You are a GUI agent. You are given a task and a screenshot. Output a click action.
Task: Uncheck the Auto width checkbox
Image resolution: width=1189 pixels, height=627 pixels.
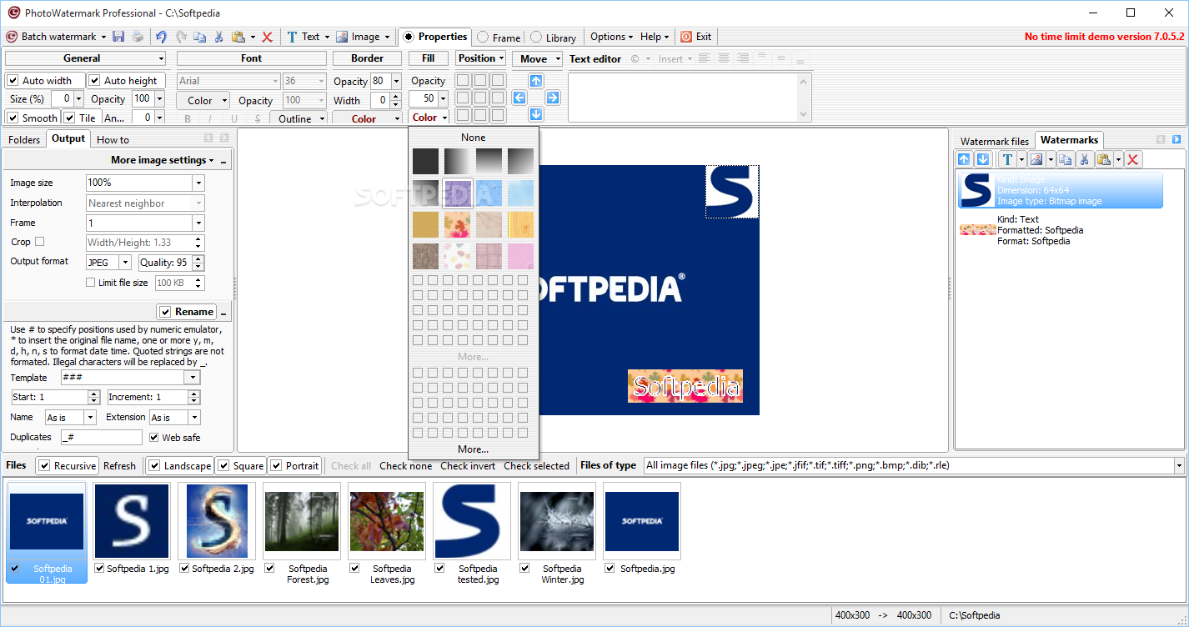point(13,81)
